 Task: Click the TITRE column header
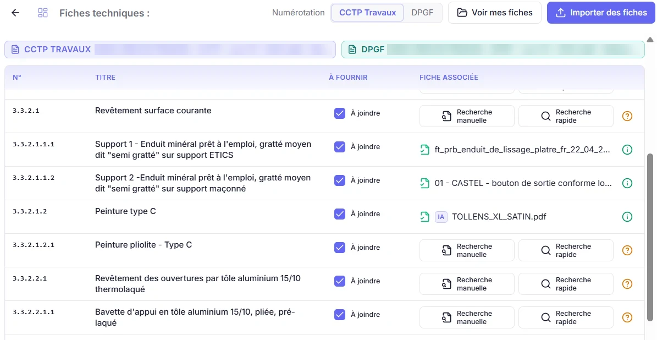(105, 78)
